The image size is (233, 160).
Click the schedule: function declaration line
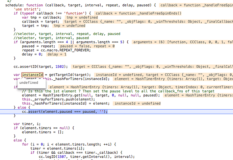tap(81, 5)
